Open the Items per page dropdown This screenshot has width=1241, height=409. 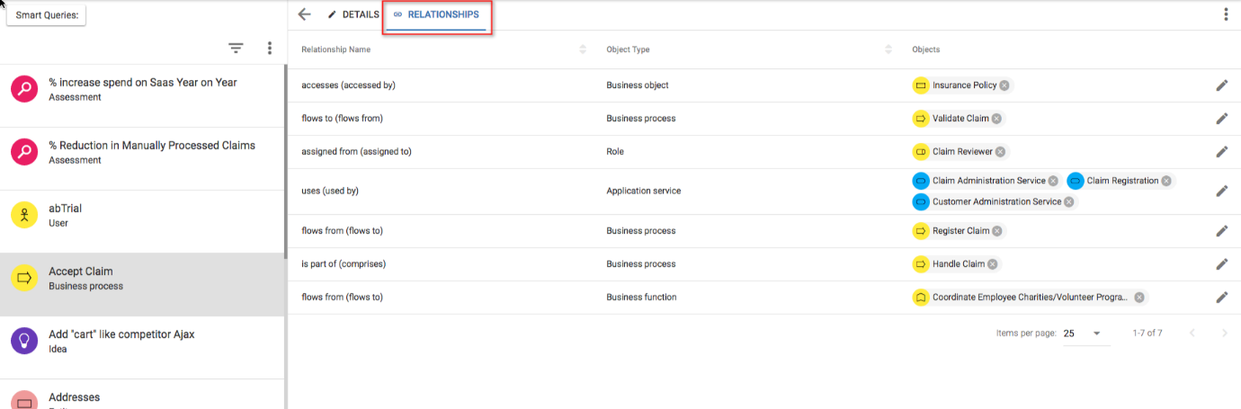(x=1083, y=333)
